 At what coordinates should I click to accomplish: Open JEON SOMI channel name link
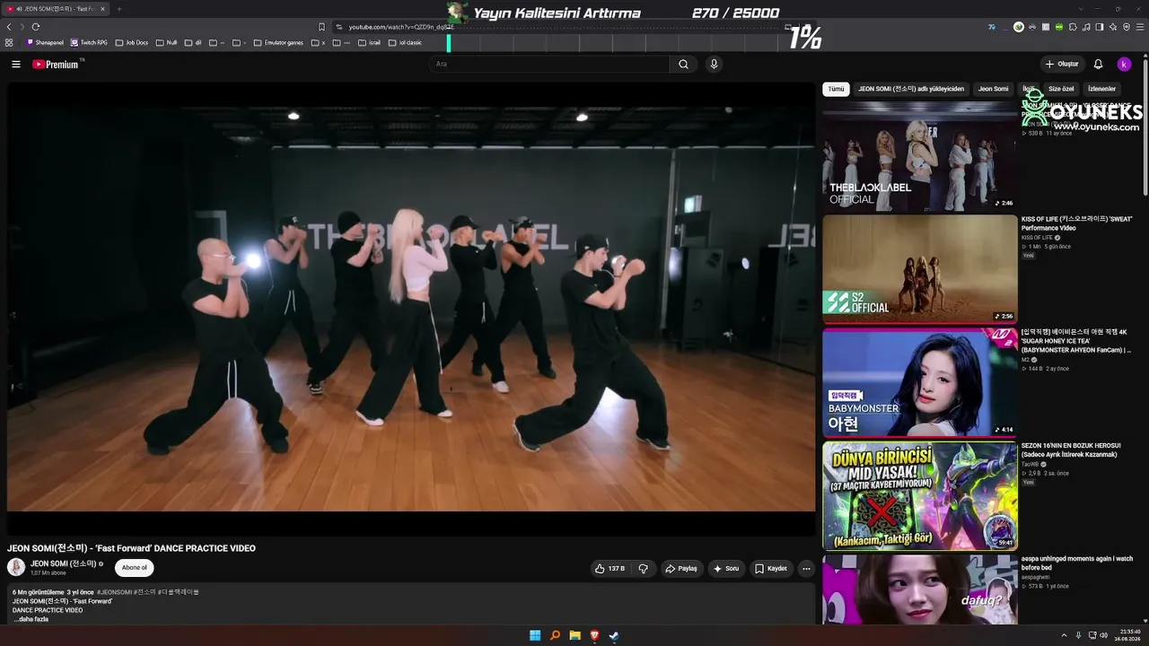point(63,563)
